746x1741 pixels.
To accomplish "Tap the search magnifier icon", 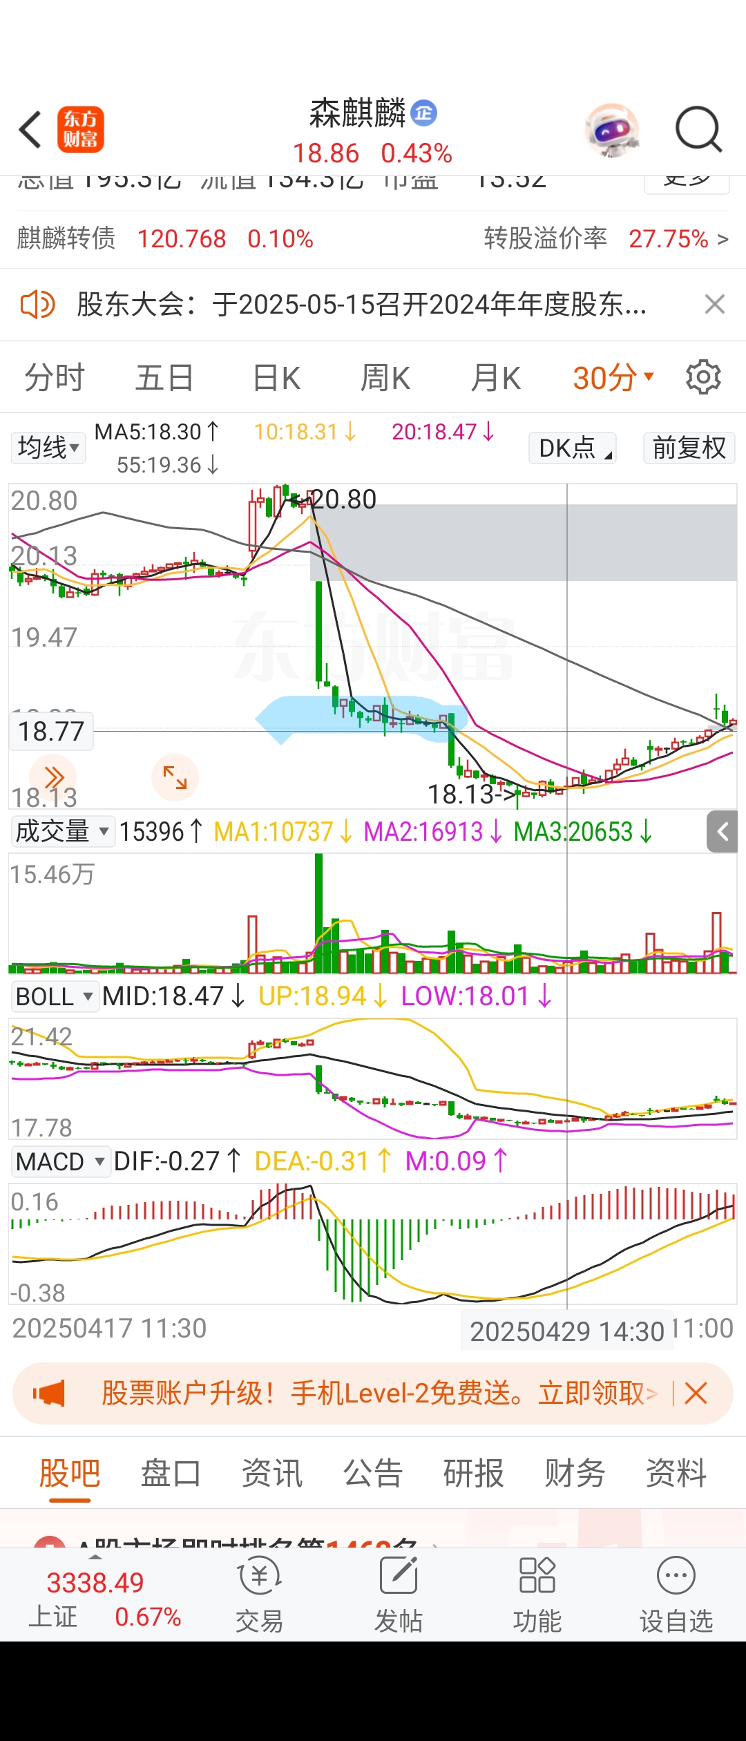I will [698, 129].
